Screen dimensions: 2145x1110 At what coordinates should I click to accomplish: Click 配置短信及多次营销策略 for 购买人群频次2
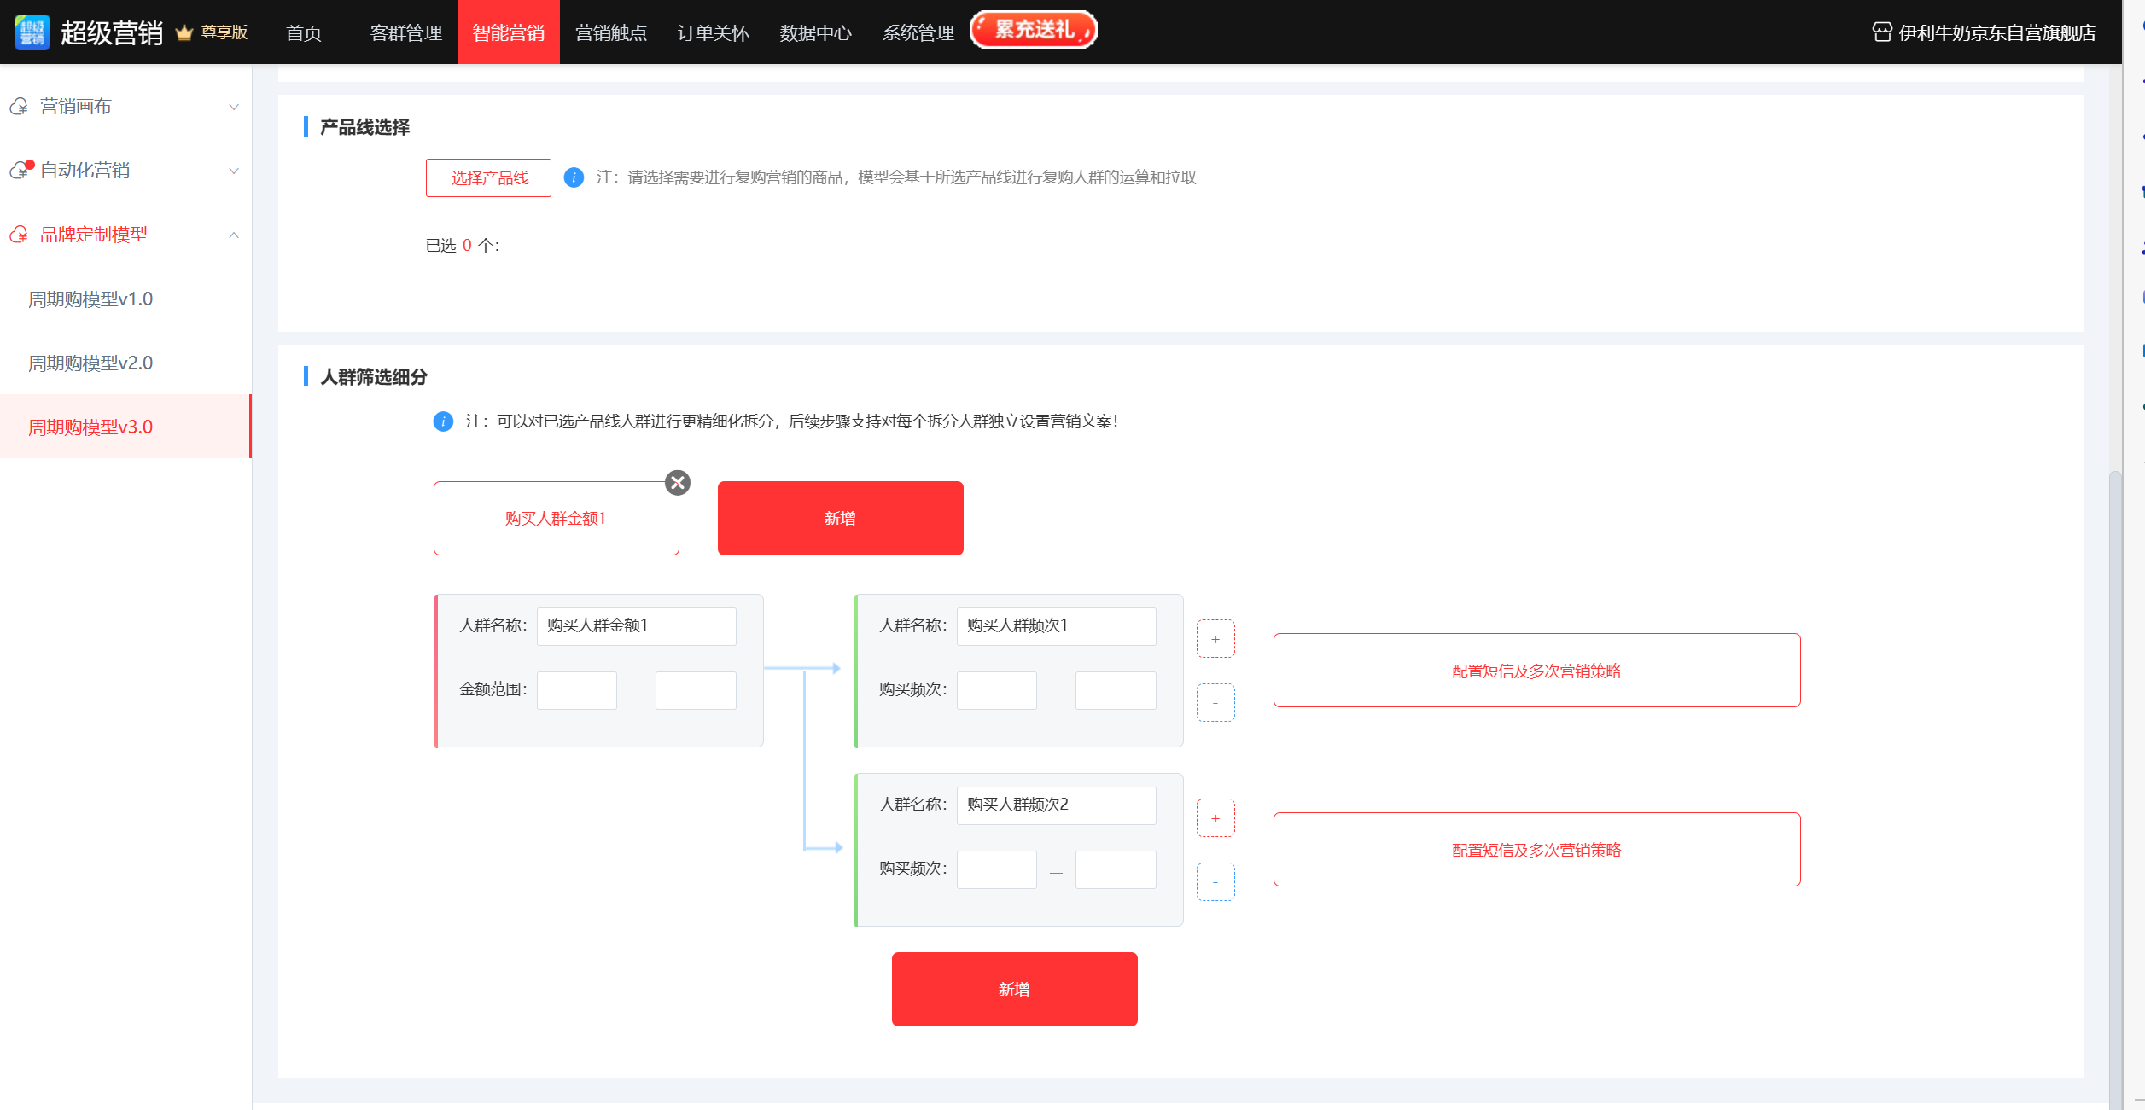coord(1537,850)
